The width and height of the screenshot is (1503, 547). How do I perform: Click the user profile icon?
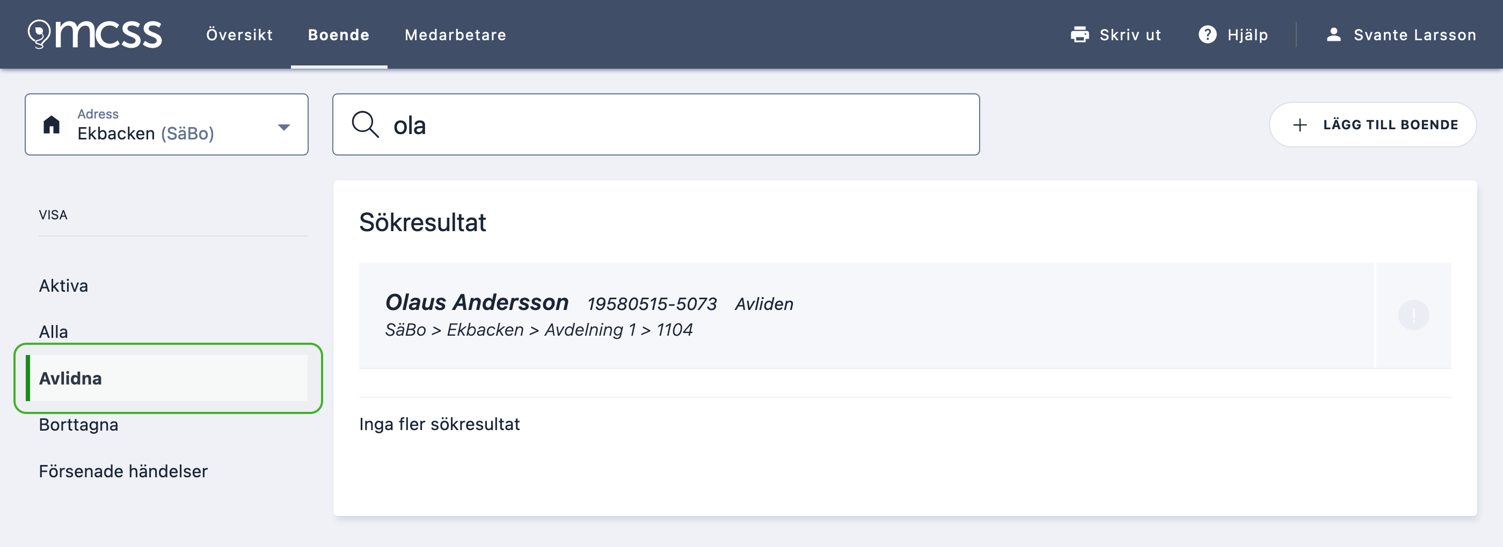click(x=1333, y=34)
